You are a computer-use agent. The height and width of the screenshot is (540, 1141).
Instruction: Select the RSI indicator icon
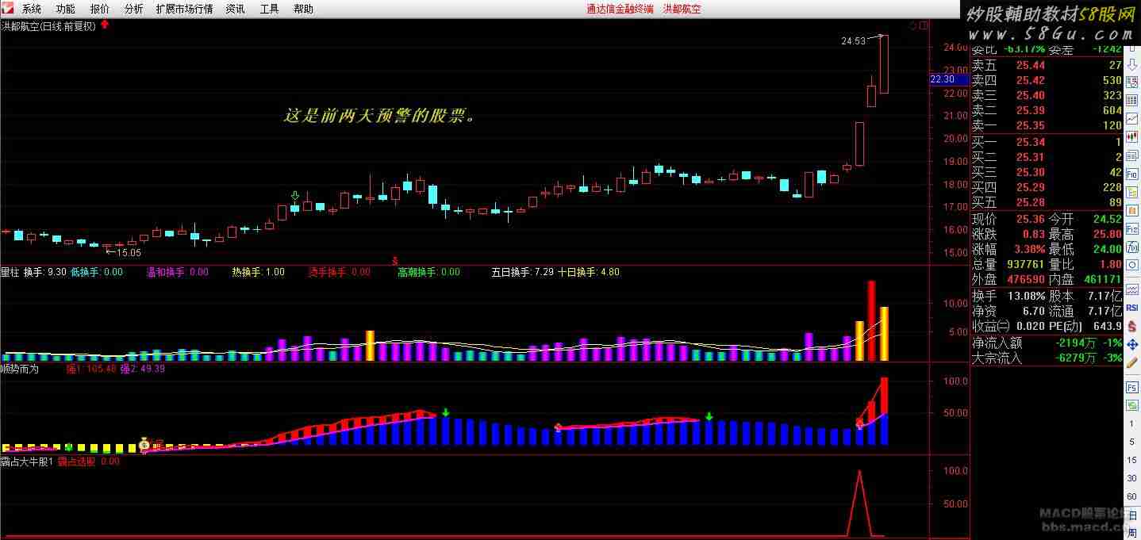[x=1133, y=308]
